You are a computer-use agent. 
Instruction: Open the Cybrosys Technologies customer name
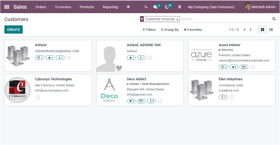53,79
